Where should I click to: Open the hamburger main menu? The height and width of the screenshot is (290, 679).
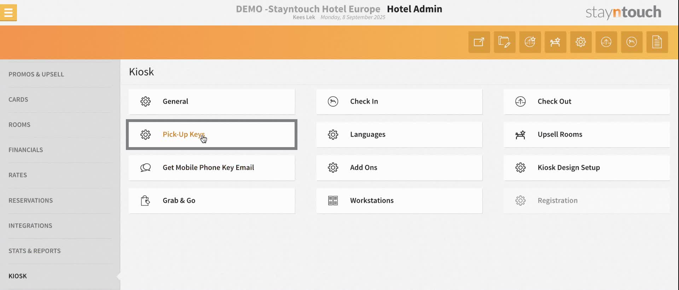[x=8, y=13]
